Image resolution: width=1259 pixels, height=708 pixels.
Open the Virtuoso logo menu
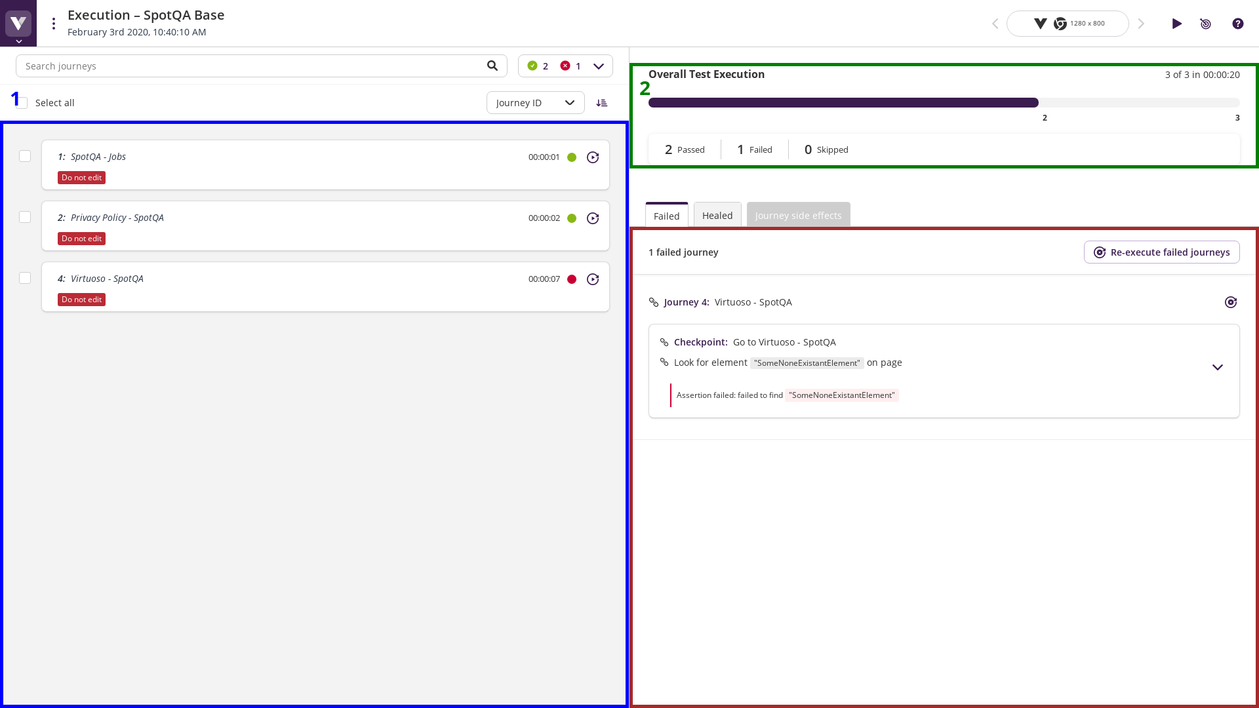[18, 24]
